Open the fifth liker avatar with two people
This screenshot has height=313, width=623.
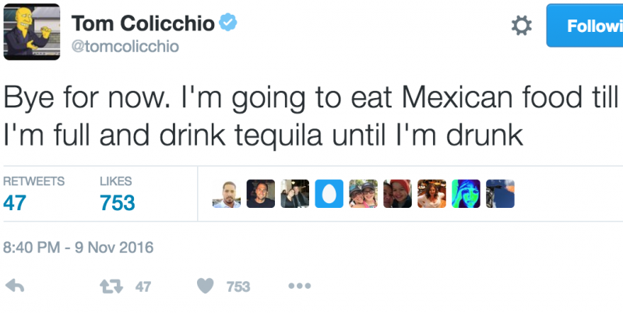(363, 194)
